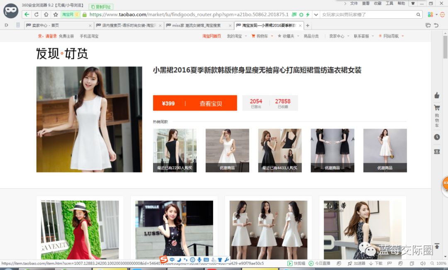Go to browser home page icon

click(46, 14)
